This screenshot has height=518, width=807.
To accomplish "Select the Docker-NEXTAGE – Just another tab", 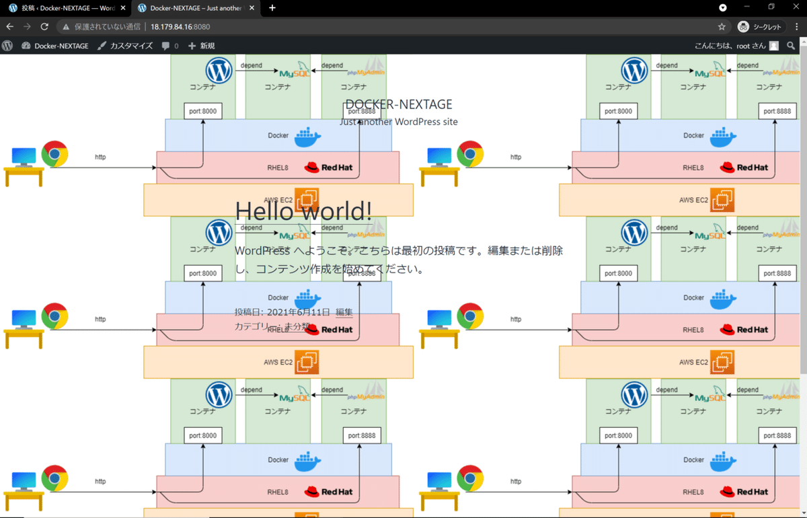I will [196, 8].
